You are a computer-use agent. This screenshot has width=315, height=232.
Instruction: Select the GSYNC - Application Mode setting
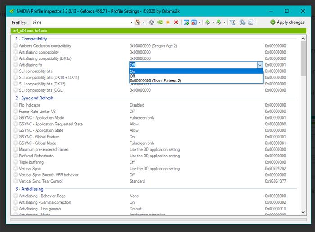tap(41, 118)
